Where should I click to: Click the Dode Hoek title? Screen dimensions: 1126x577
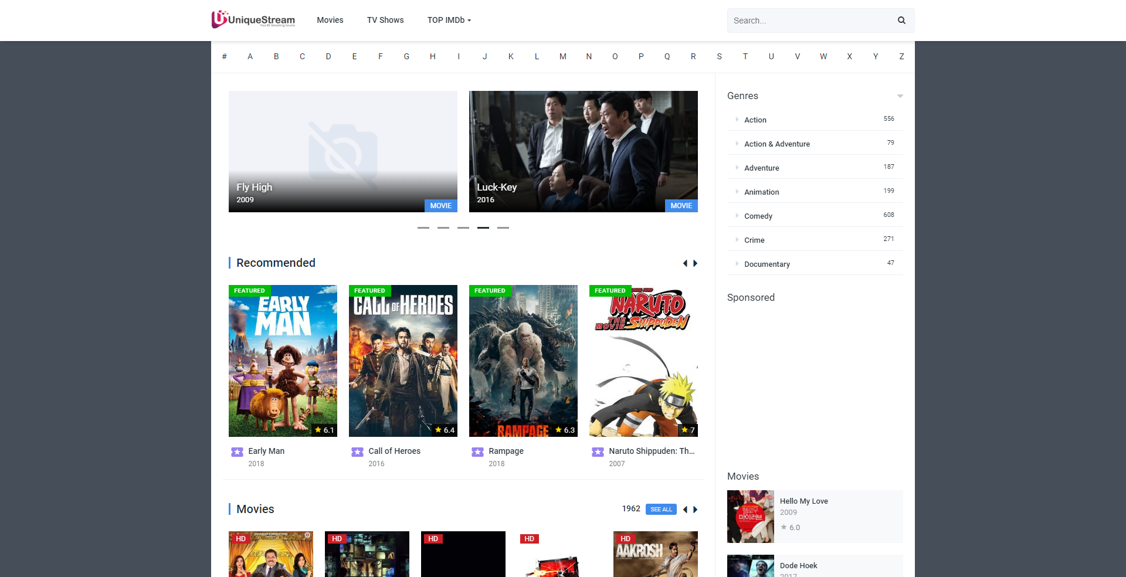799,566
